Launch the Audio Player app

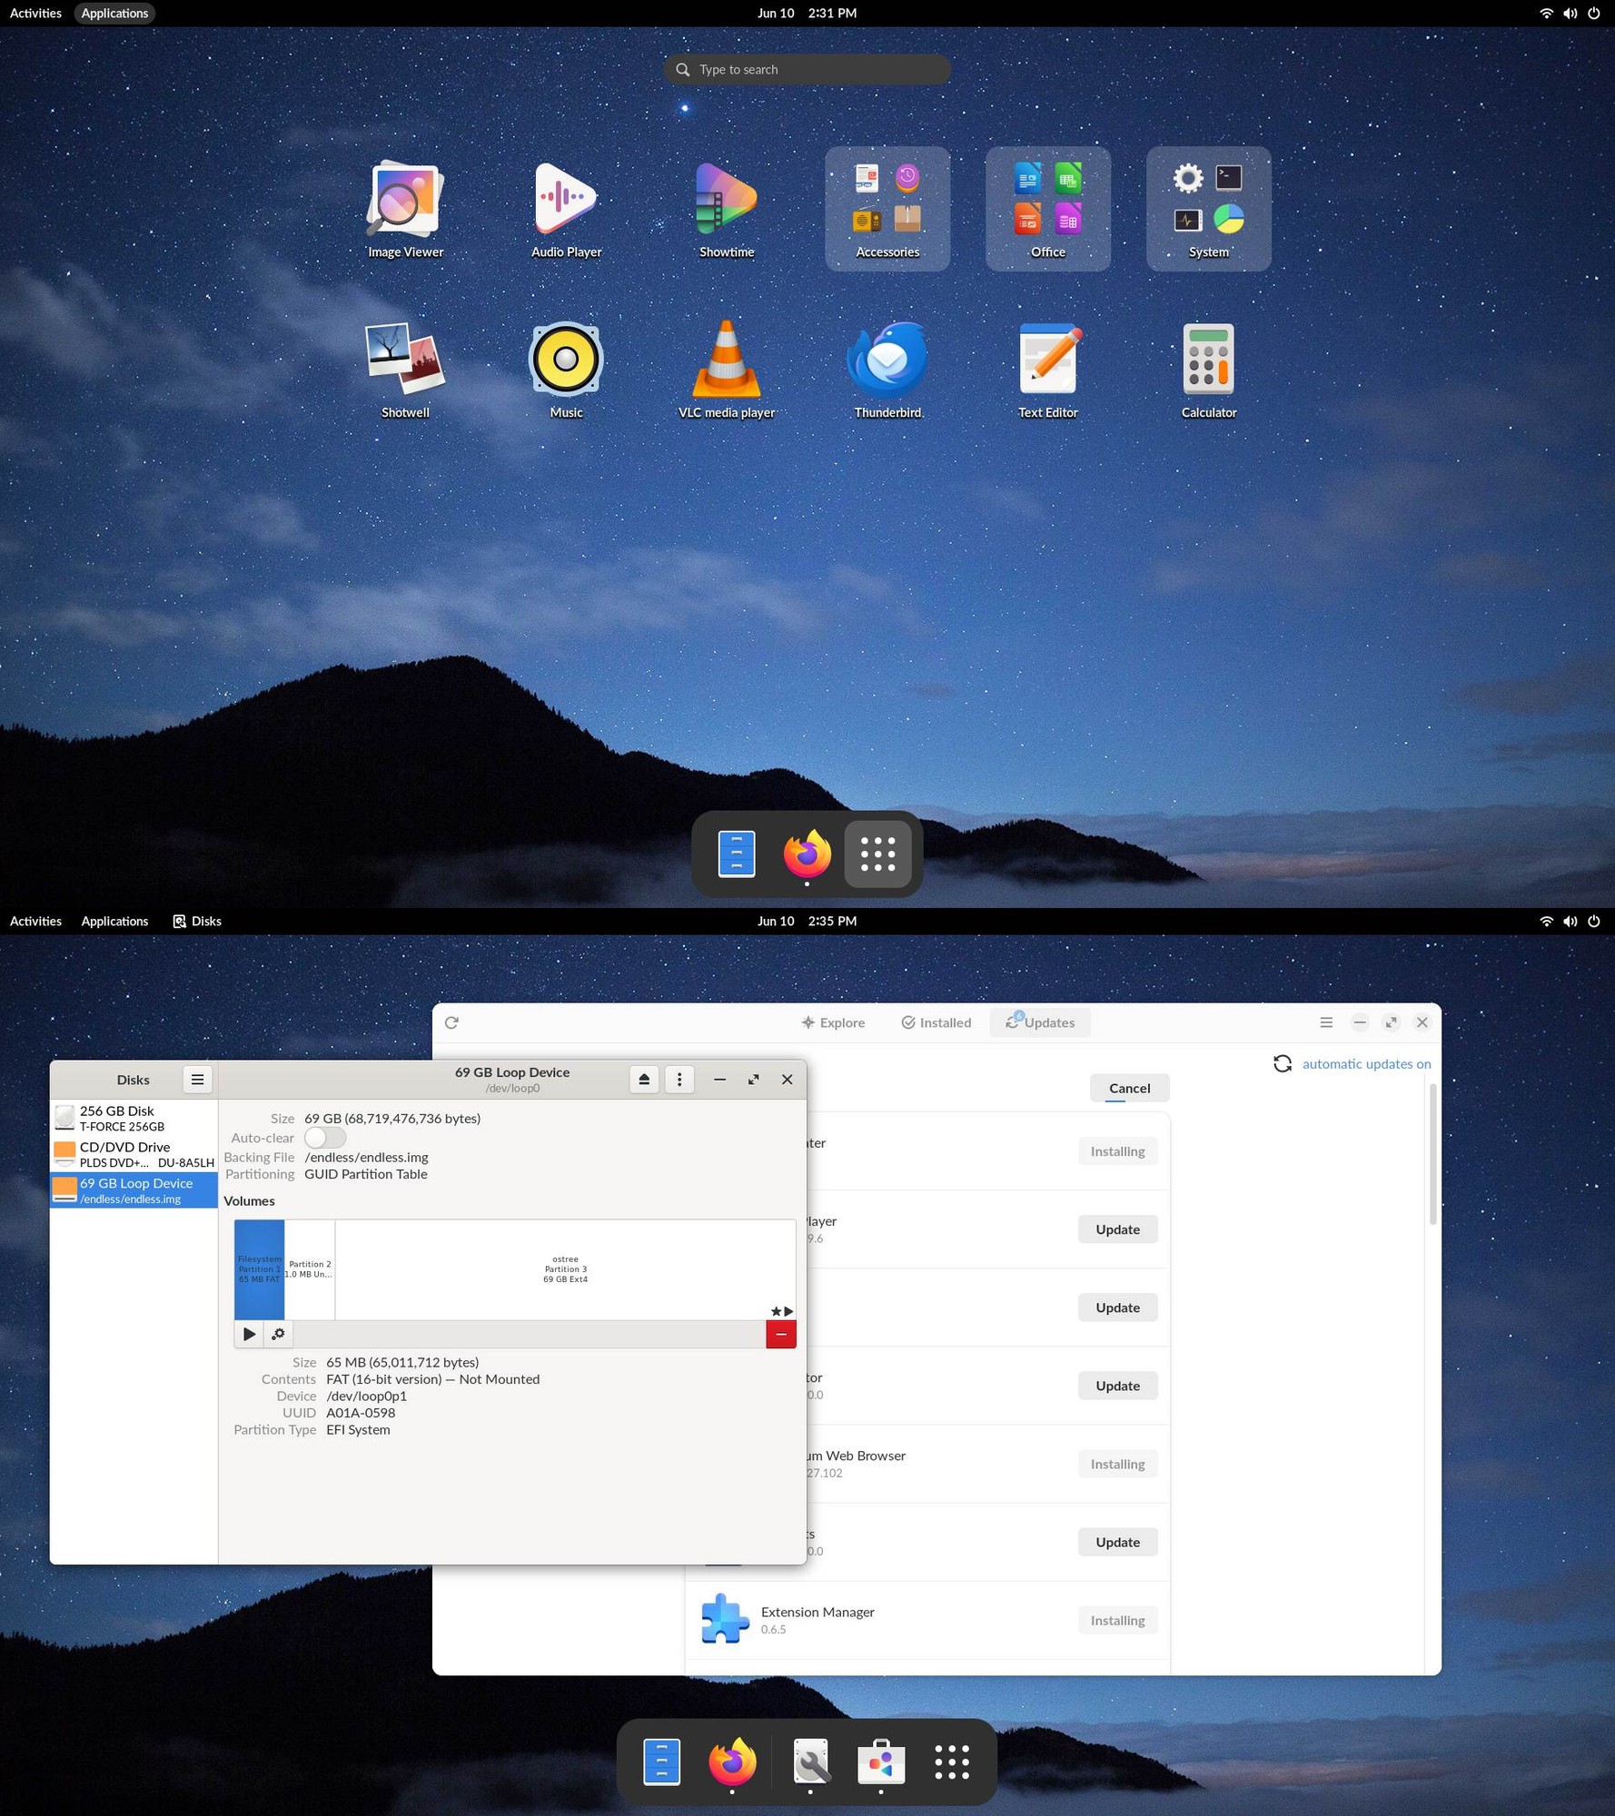click(x=566, y=210)
